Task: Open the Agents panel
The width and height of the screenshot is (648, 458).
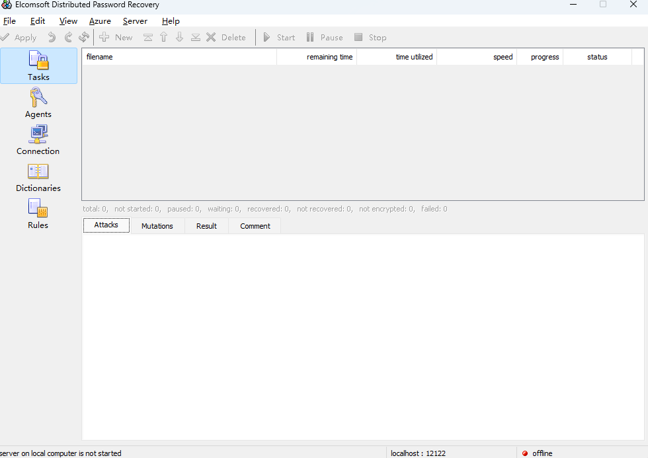Action: 38,103
